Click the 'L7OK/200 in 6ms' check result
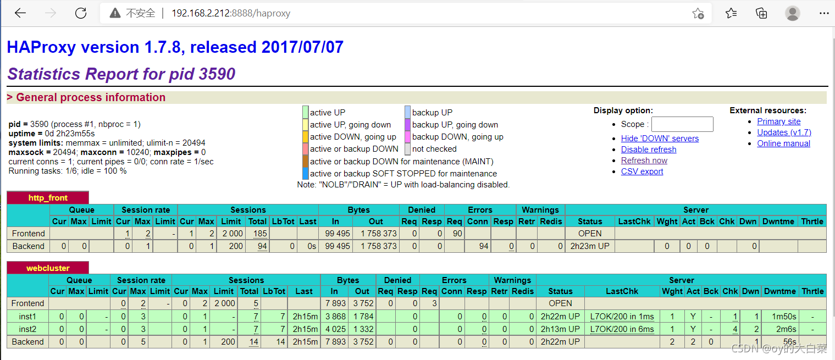835x360 pixels. (x=622, y=329)
